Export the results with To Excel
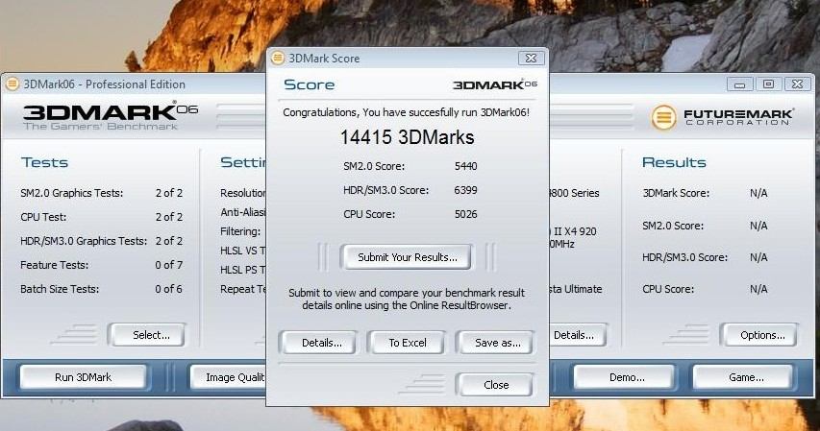This screenshot has width=820, height=431. pyautogui.click(x=408, y=343)
